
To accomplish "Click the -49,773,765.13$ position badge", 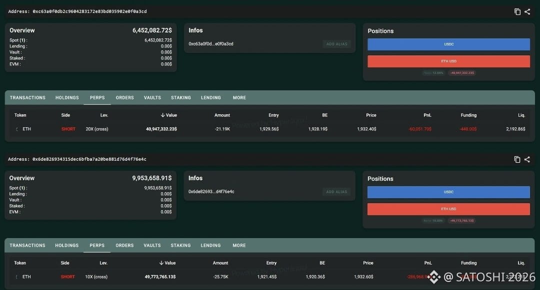I will pos(462,221).
